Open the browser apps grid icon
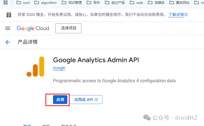 6,2
